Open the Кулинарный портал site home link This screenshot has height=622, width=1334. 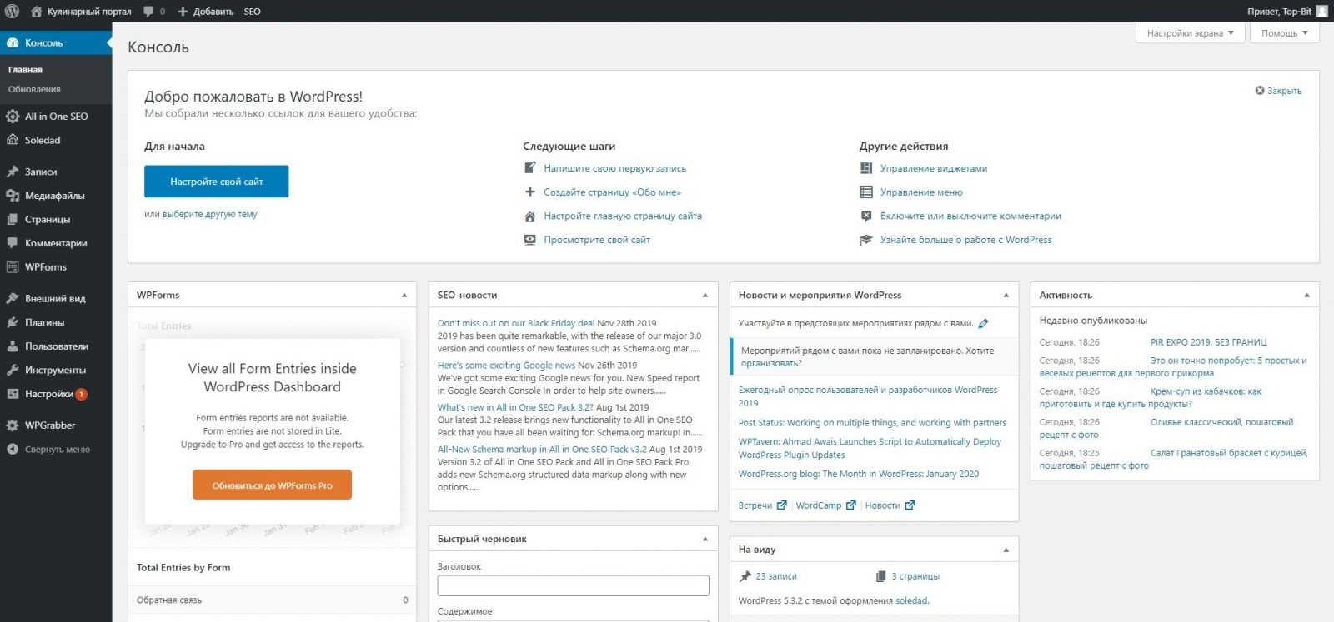coord(81,12)
